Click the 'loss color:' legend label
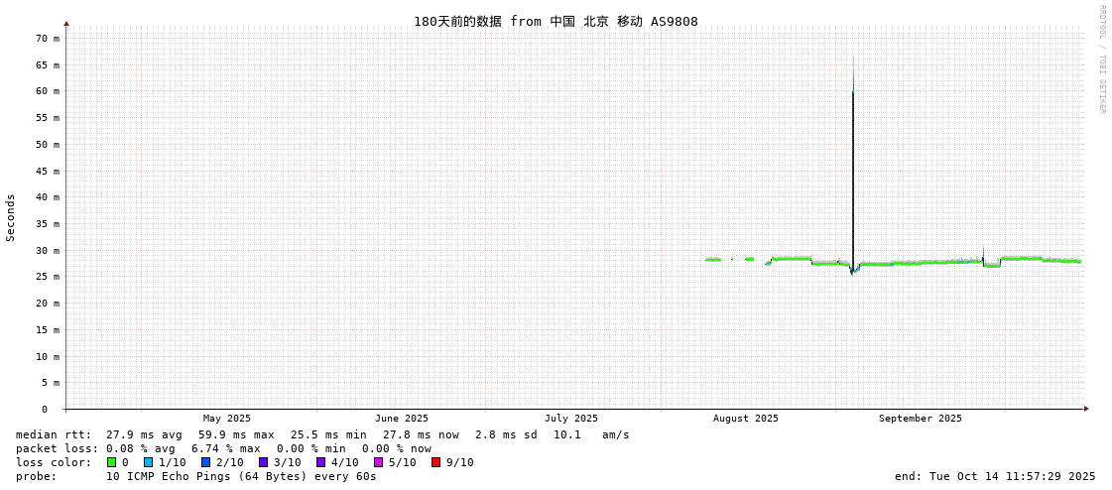The width and height of the screenshot is (1112, 490). pyautogui.click(x=54, y=462)
